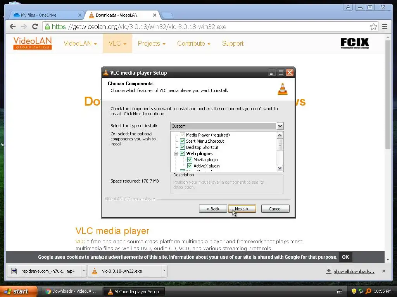The height and width of the screenshot is (297, 397).
Task: Click the green padlock security icon
Action: point(47,27)
